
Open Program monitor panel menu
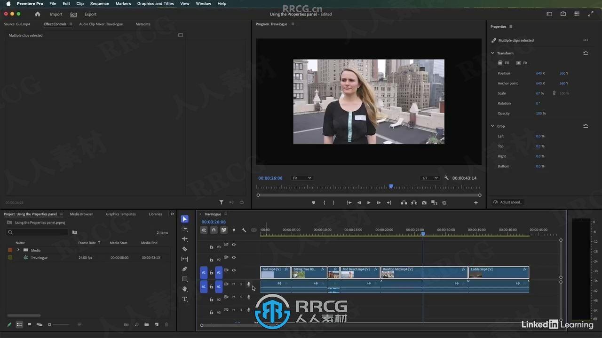tap(293, 24)
